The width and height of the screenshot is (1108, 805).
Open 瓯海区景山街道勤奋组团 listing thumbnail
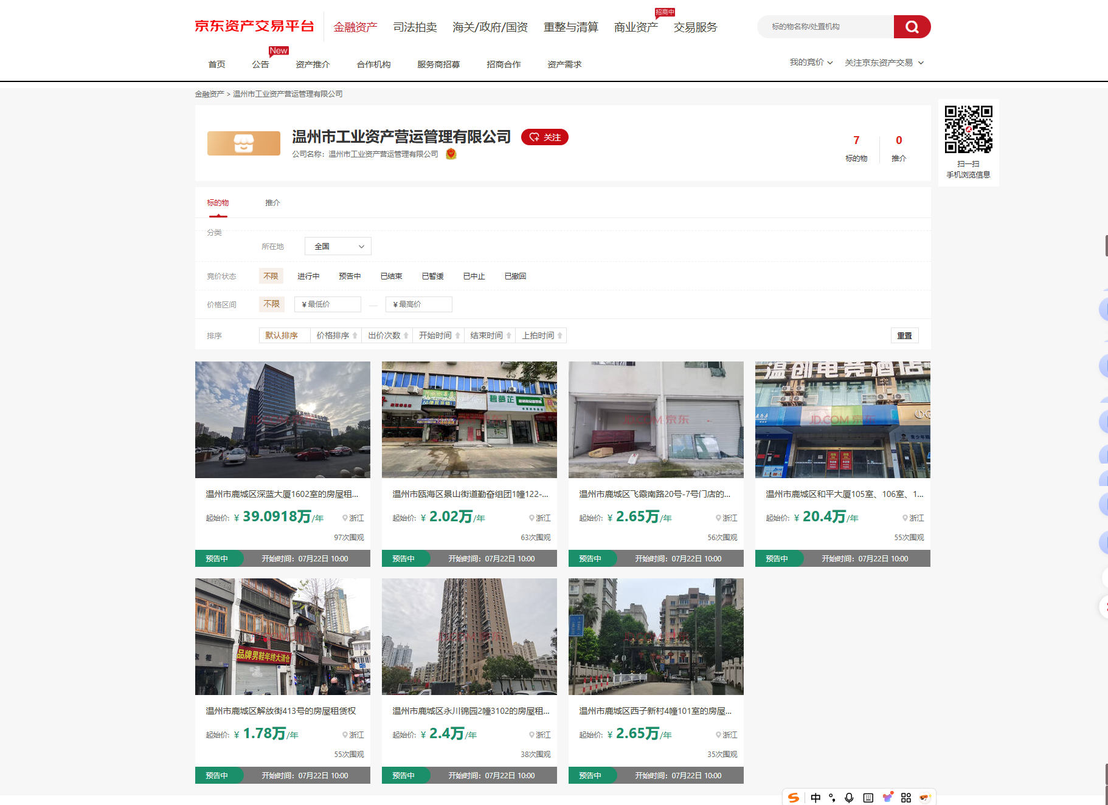click(x=469, y=420)
